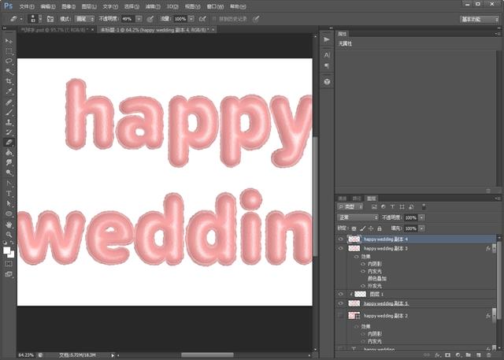The width and height of the screenshot is (504, 360).
Task: Open the 编辑 menu
Action: click(x=48, y=6)
